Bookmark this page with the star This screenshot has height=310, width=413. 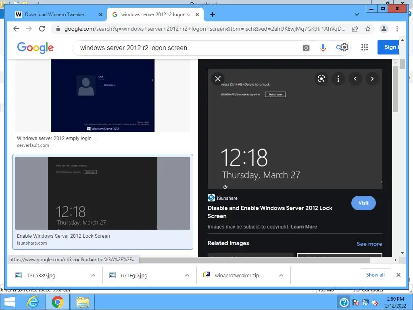click(x=368, y=29)
